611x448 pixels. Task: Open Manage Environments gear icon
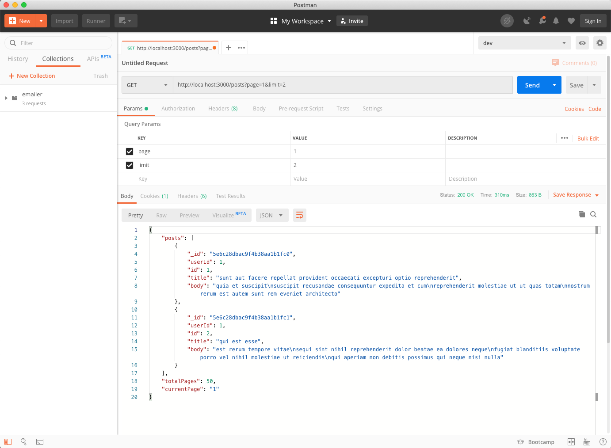[x=600, y=43]
